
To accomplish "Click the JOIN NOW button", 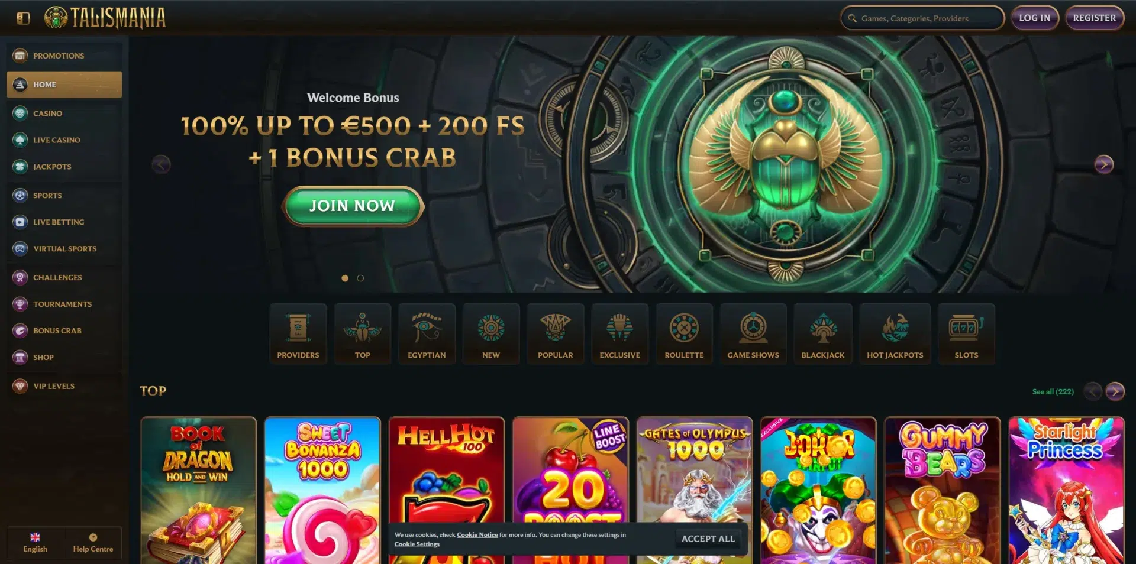I will click(353, 206).
